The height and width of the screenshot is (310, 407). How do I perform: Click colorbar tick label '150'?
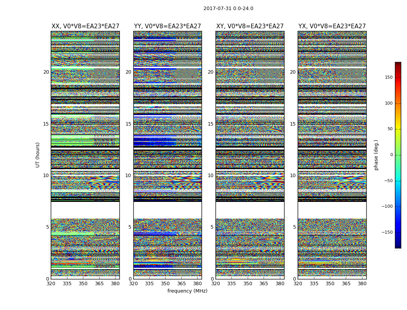(x=389, y=77)
